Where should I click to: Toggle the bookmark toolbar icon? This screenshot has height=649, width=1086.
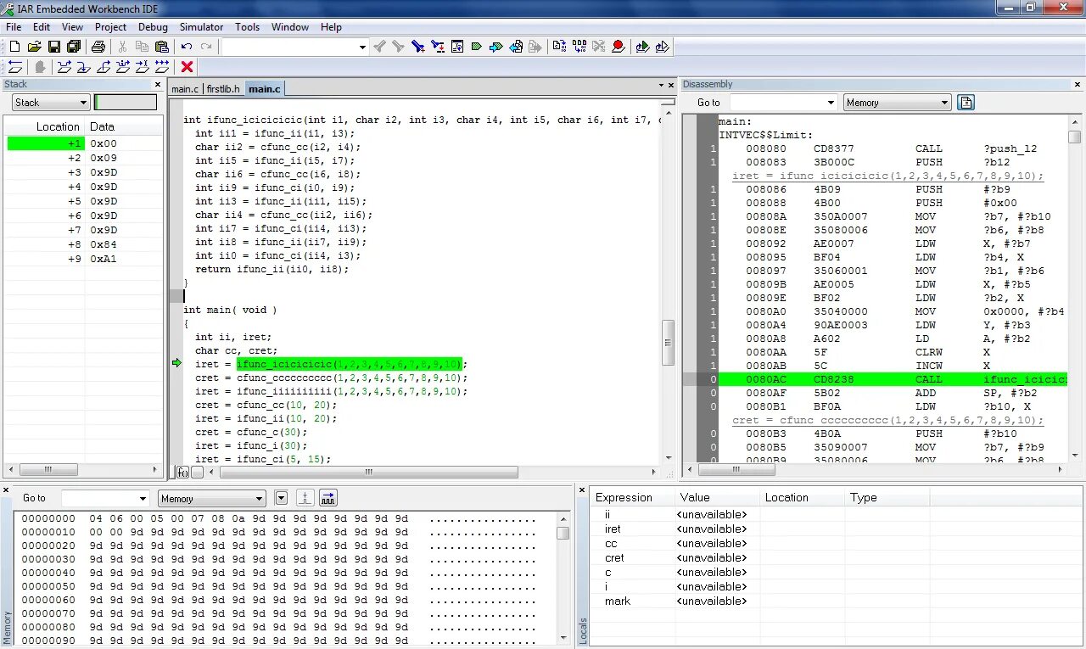click(477, 47)
